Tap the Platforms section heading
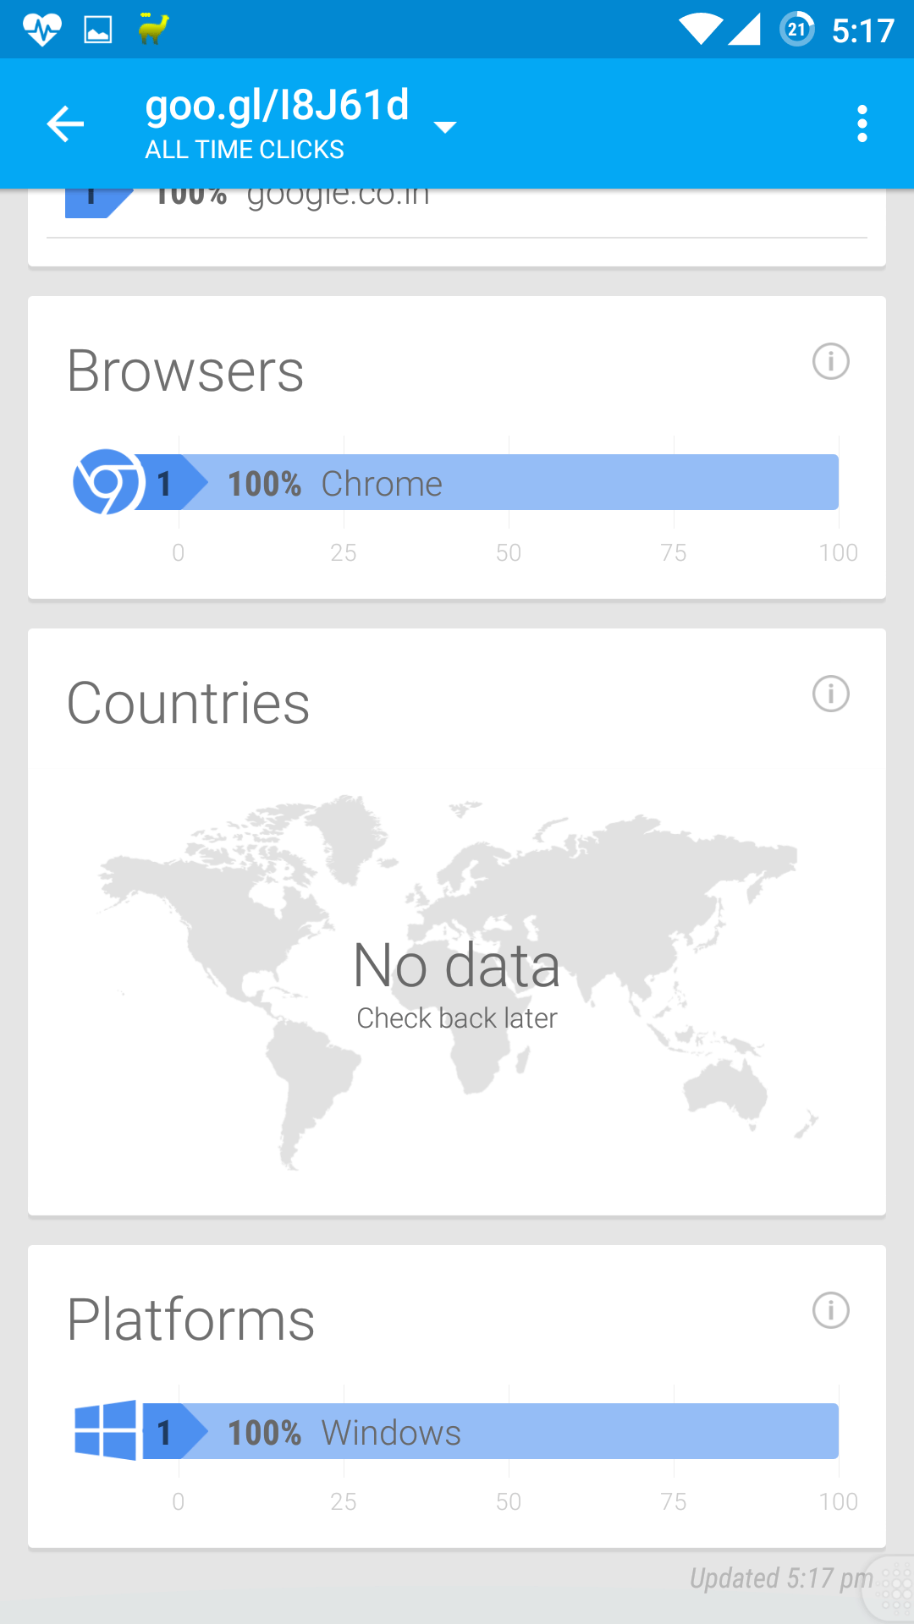 point(191,1319)
